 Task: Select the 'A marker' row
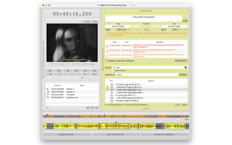tap(72, 95)
